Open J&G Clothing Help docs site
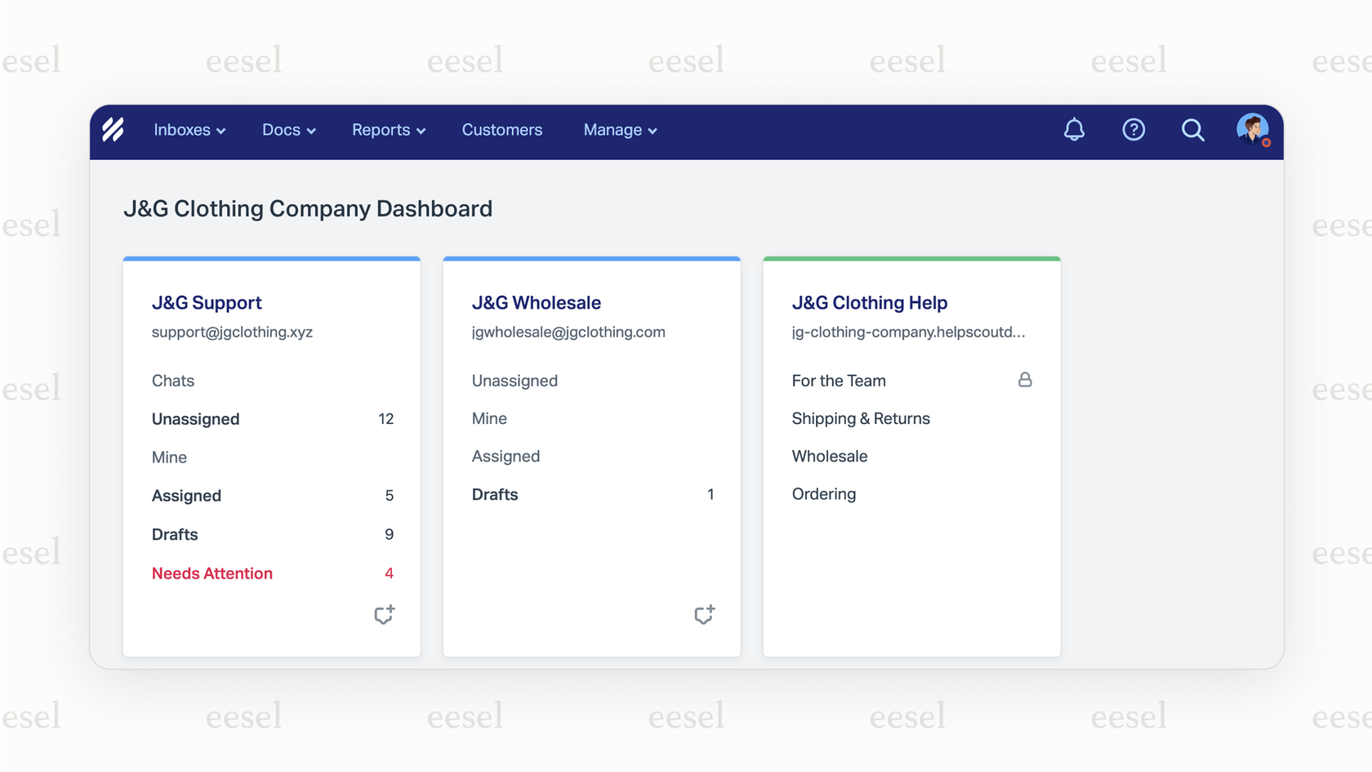The height and width of the screenshot is (772, 1372). point(869,302)
